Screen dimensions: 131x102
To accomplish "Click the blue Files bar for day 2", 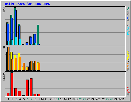I will (x=12, y=29).
